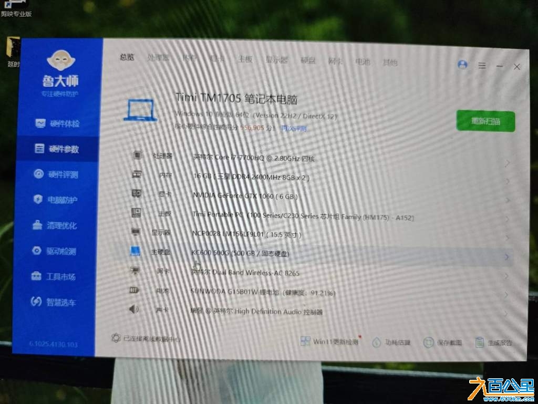Select the NVIDIA GeForce GTX 1060 text

[x=245, y=196]
